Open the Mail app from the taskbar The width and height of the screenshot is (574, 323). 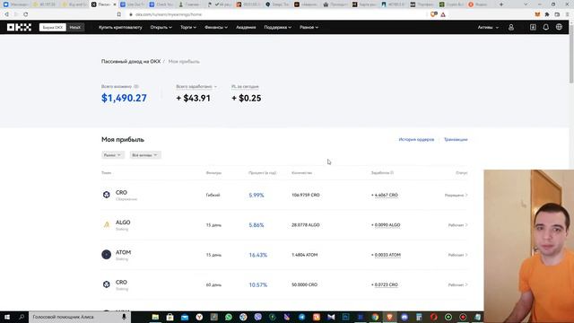point(185,317)
